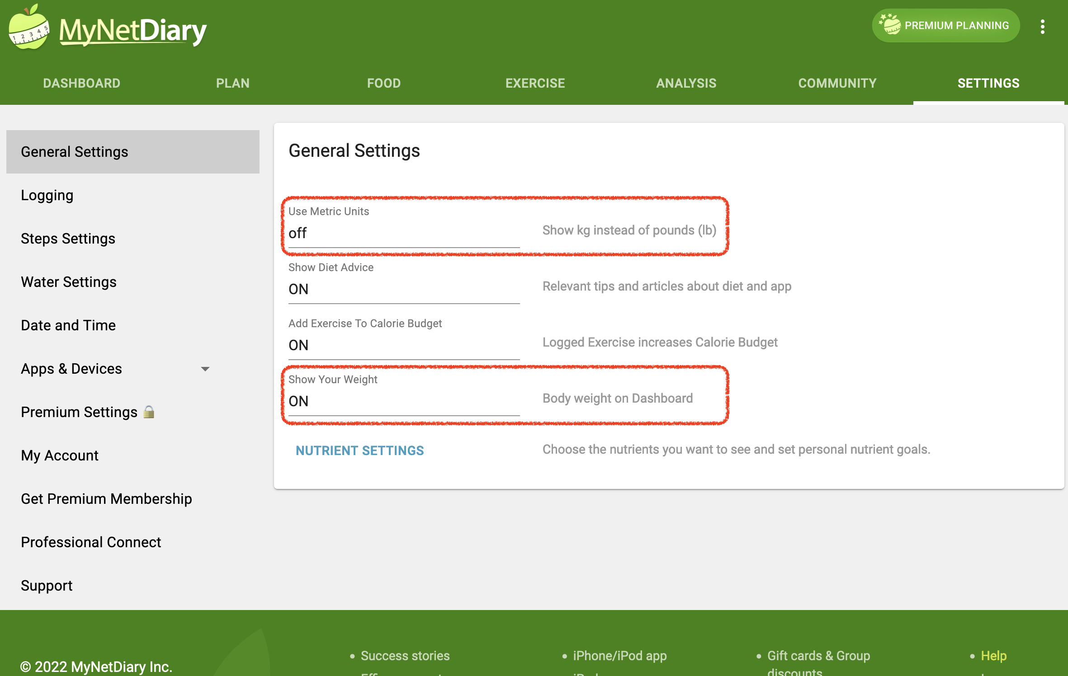Click 'Relevant tips and articles' description
Screen dimensions: 1068x676
[x=667, y=286]
